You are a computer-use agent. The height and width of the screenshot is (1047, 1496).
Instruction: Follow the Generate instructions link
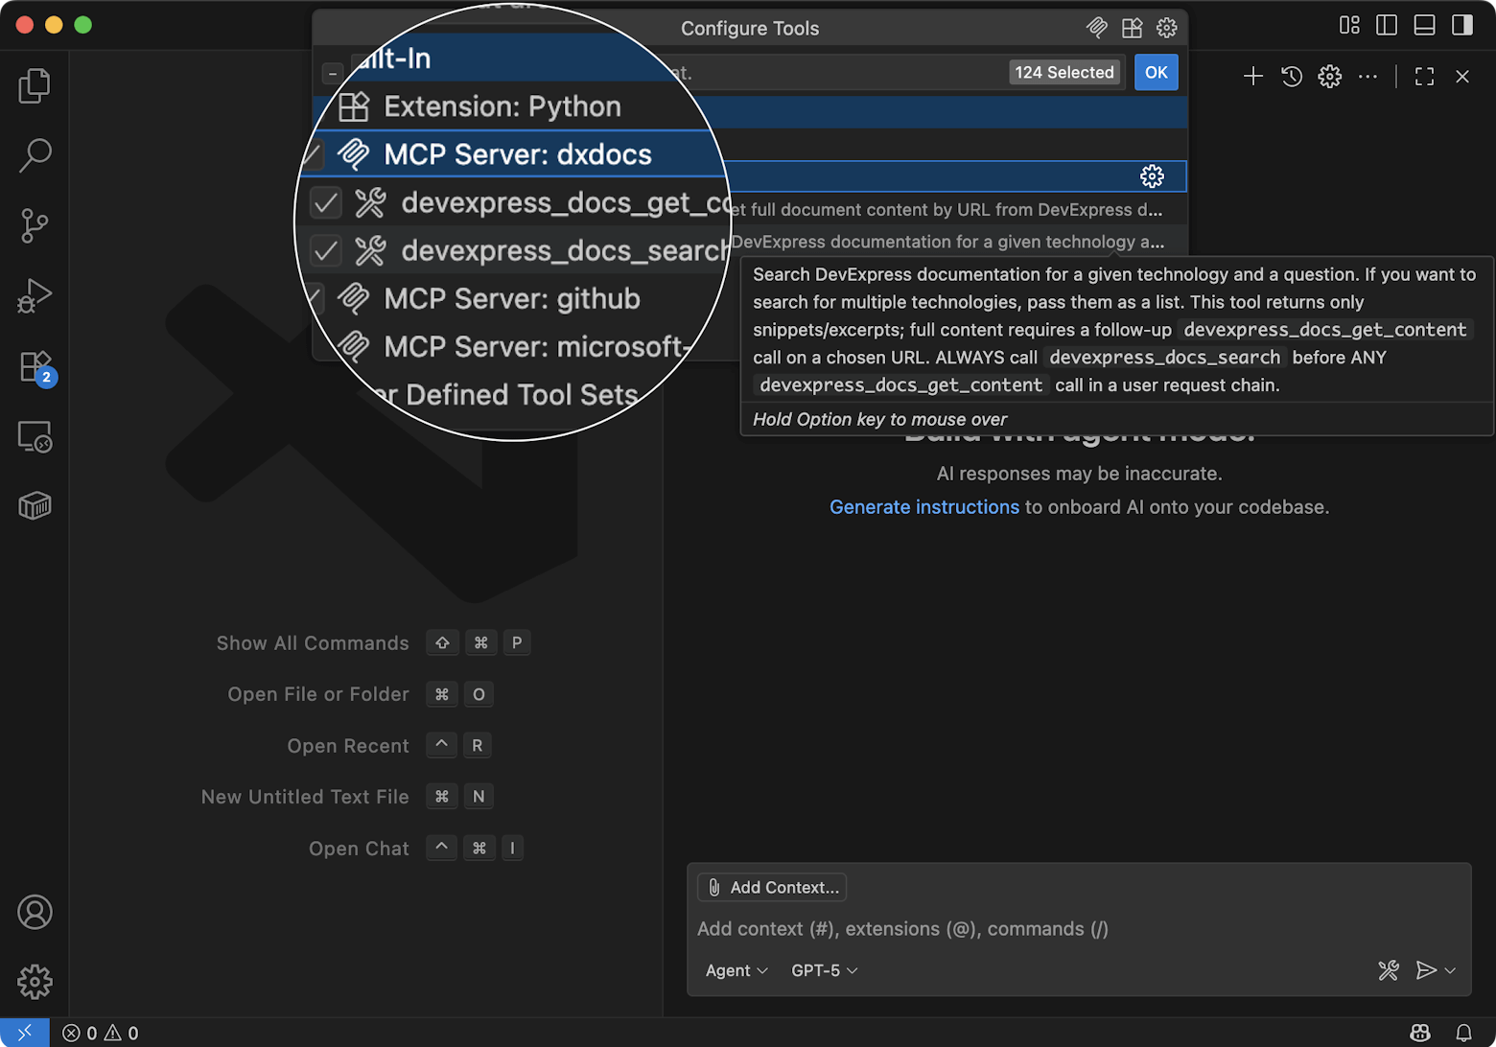(924, 507)
